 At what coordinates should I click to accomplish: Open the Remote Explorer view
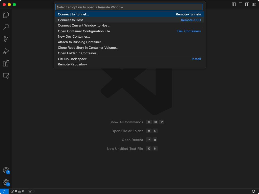pyautogui.click(x=6, y=76)
